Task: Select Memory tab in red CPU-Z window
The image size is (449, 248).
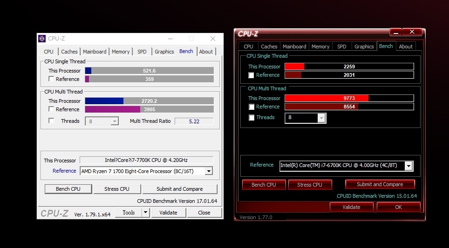Action: [320, 47]
